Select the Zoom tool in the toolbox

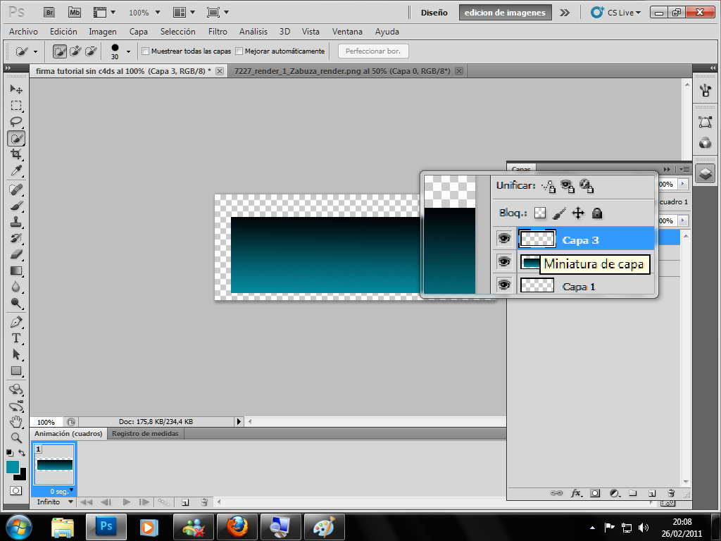point(16,437)
